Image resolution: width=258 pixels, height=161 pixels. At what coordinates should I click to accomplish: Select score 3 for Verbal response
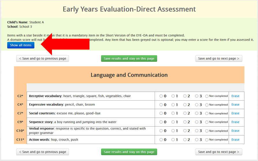coord(197,131)
